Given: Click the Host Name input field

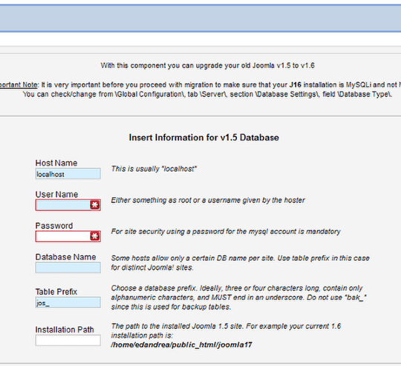Looking at the screenshot, I should (x=68, y=174).
